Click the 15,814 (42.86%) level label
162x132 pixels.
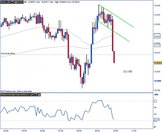click(8, 53)
